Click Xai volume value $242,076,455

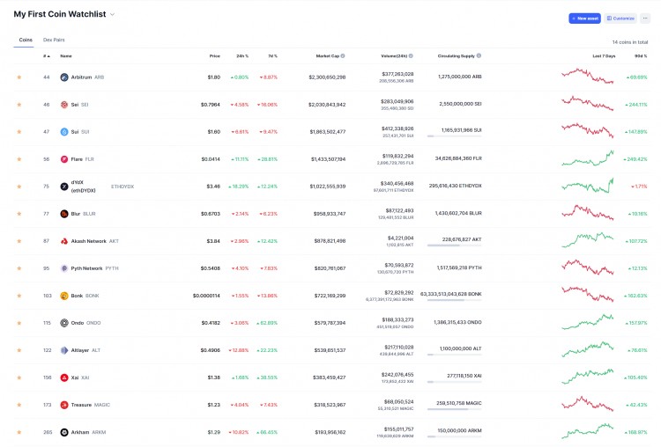pyautogui.click(x=397, y=374)
